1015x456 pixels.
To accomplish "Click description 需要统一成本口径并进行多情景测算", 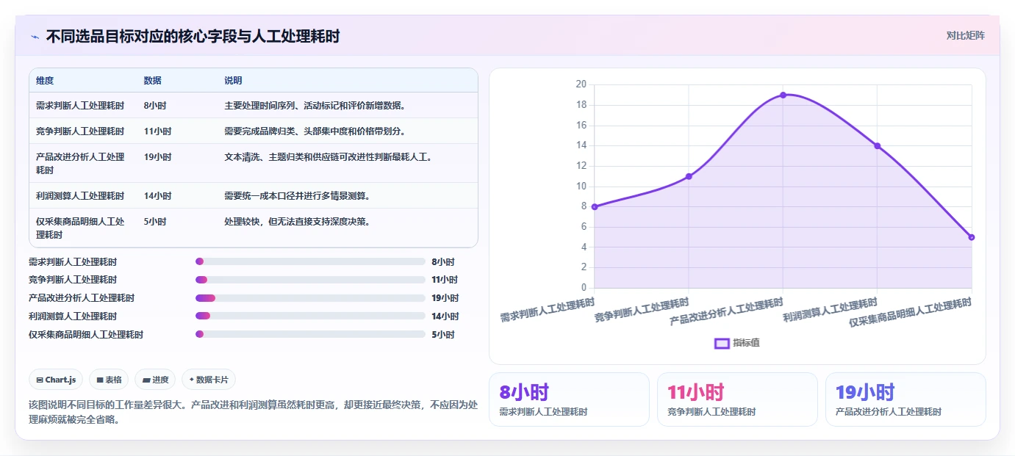I will [x=298, y=196].
